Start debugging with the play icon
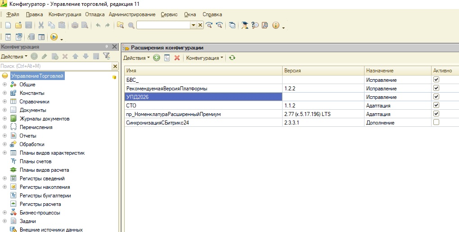 pyautogui.click(x=54, y=37)
